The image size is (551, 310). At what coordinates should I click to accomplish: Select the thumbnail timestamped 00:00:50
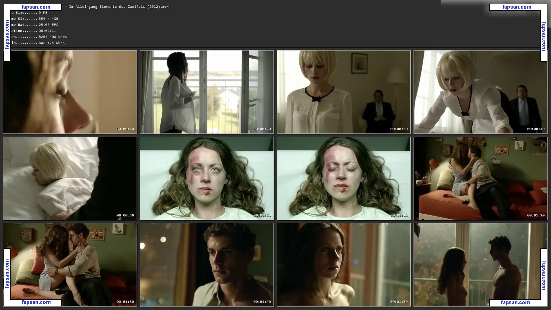coord(70,178)
